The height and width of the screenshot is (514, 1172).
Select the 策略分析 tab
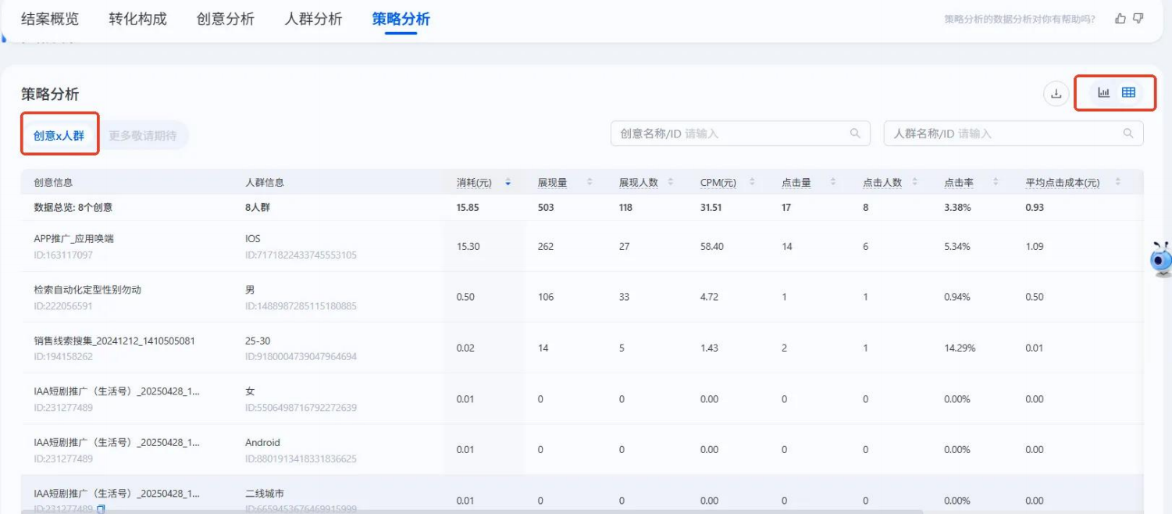pyautogui.click(x=401, y=19)
